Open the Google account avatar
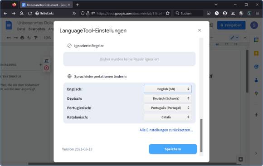 click(x=254, y=25)
